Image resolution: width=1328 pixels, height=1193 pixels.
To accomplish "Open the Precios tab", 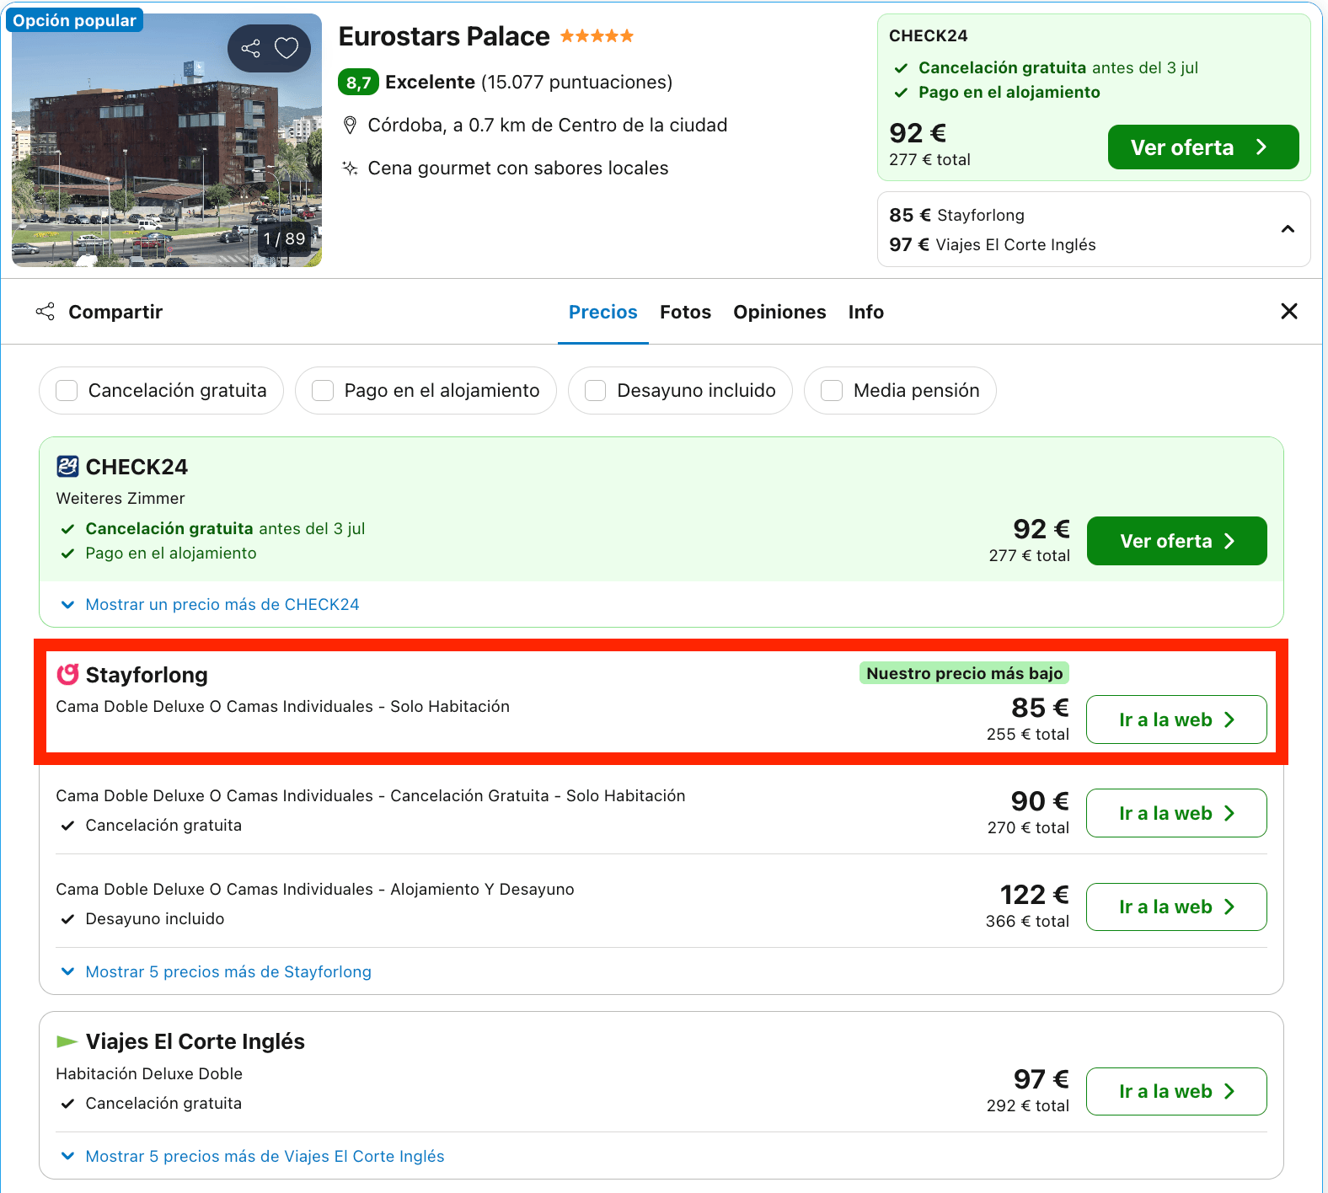I will pyautogui.click(x=603, y=313).
